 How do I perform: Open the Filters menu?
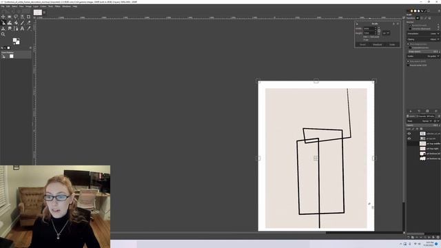coord(57,6)
